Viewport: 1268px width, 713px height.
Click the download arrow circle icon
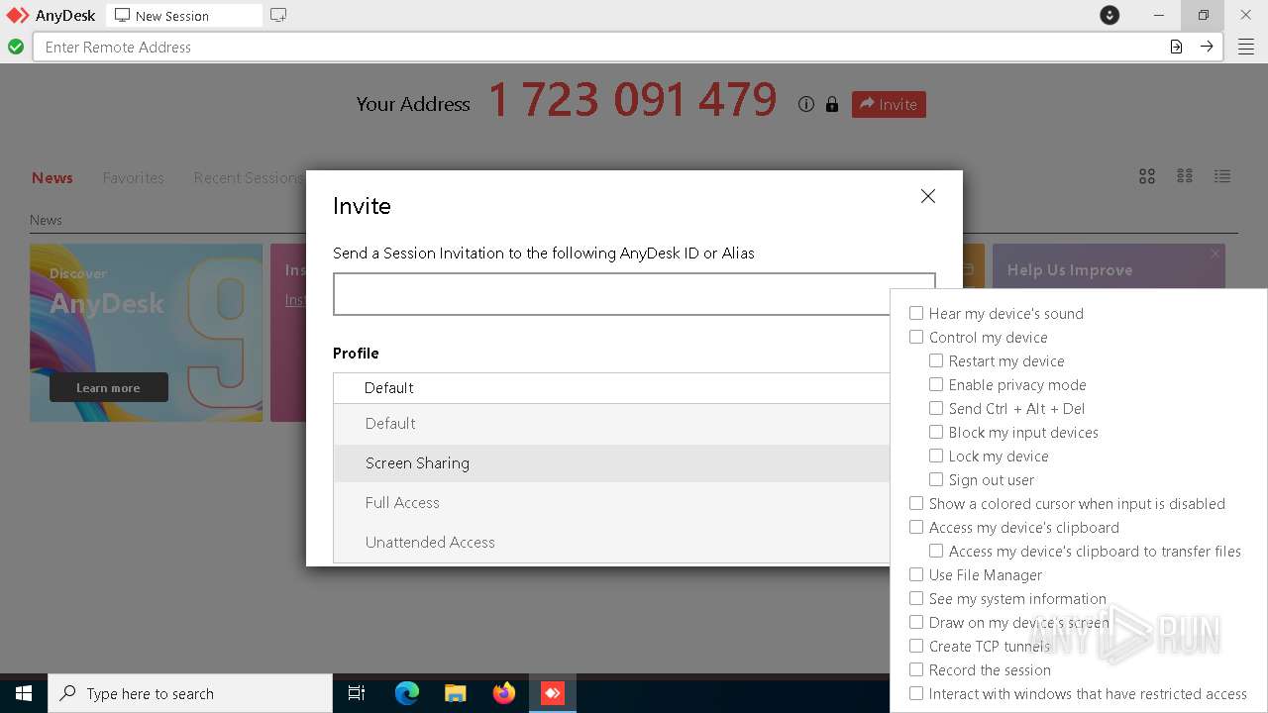tap(1109, 16)
